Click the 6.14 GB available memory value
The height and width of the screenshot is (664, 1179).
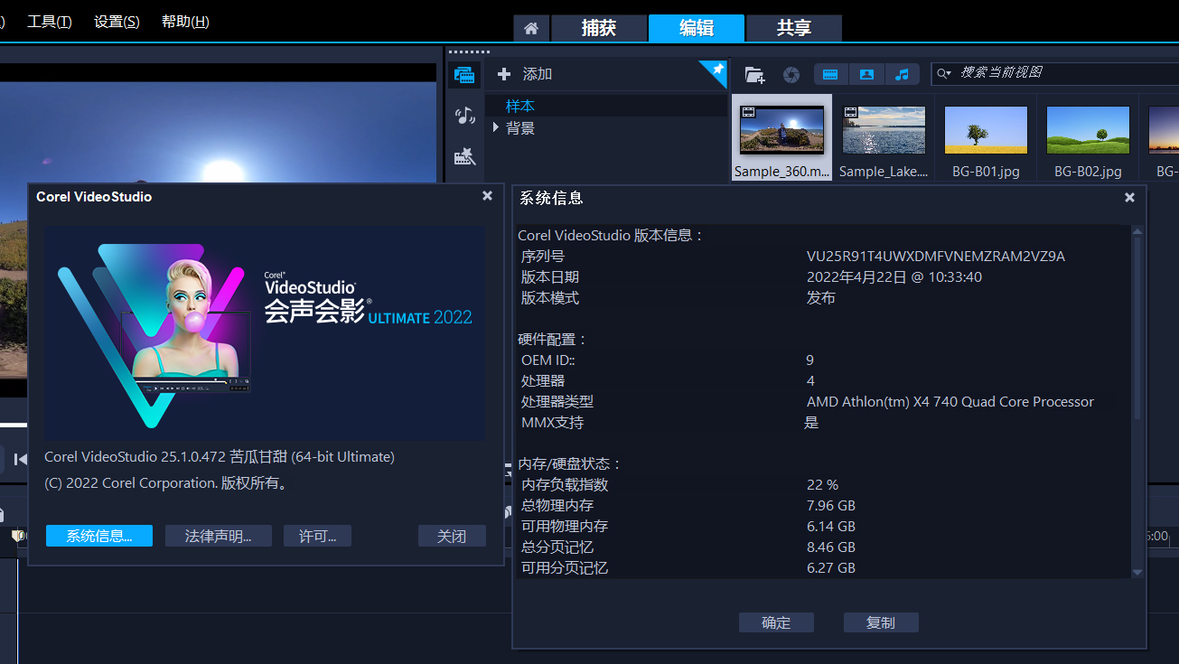[x=831, y=527]
